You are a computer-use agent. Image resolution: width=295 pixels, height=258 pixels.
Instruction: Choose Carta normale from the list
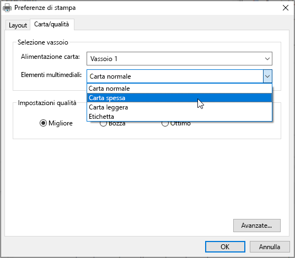179,89
